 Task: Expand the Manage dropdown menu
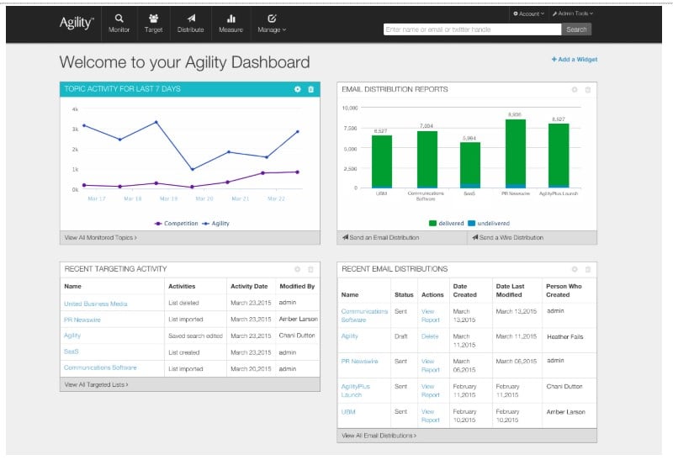click(x=272, y=23)
